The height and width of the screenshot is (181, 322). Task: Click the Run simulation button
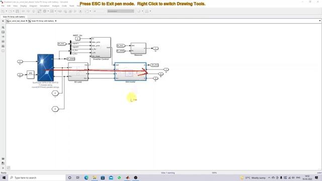(70, 11)
